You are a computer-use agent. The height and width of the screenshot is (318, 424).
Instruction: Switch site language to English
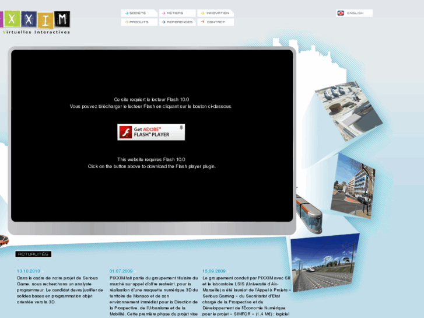point(354,13)
